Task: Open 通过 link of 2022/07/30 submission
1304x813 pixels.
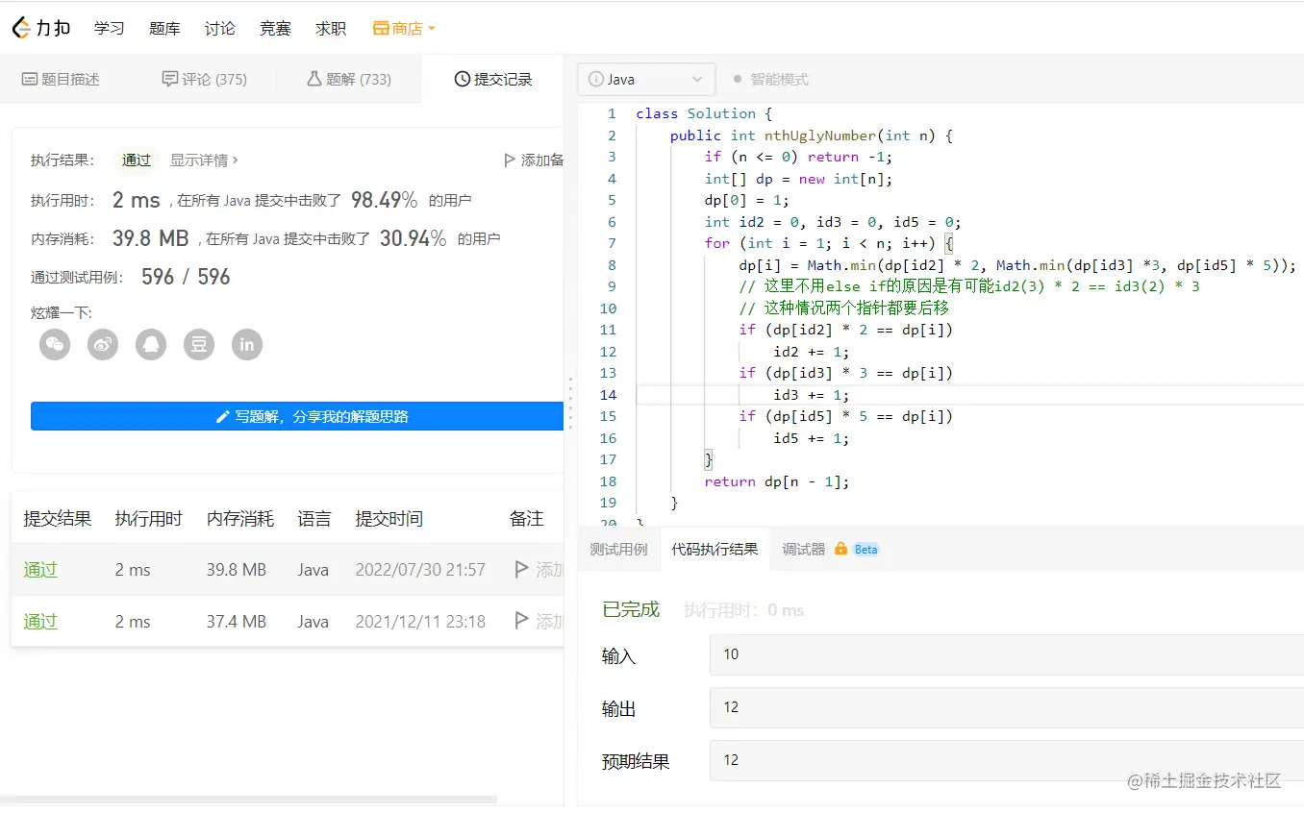Action: point(40,570)
